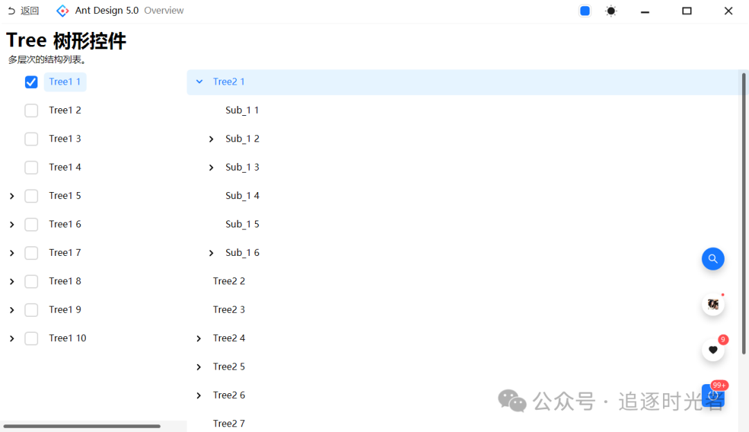Click the left tree horizontal scrollbar
The height and width of the screenshot is (432, 749).
pos(82,426)
